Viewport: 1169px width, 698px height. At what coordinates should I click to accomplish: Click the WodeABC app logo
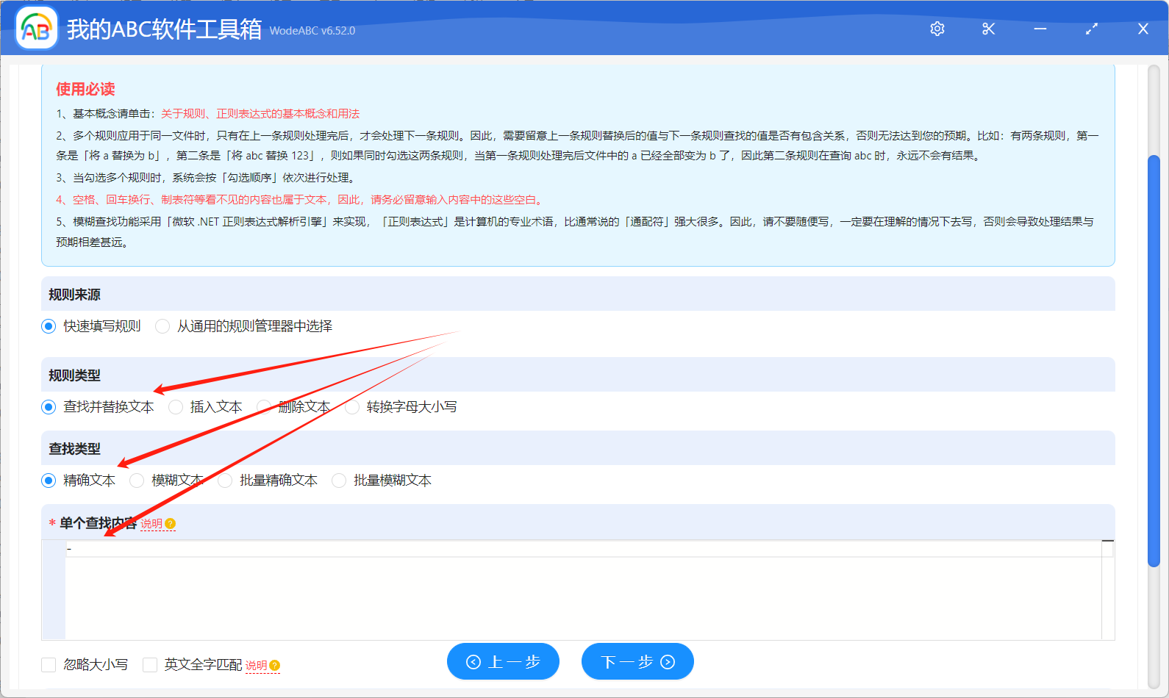pyautogui.click(x=37, y=29)
